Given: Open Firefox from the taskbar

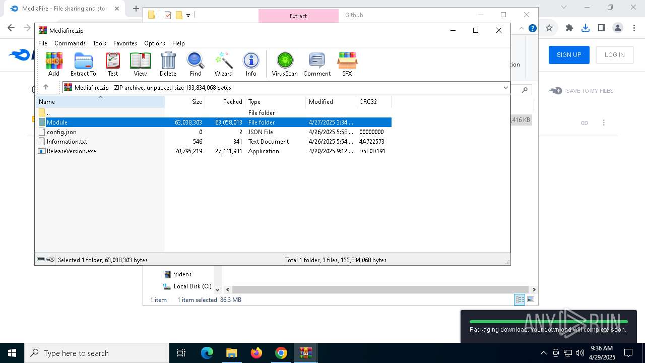Looking at the screenshot, I should [x=256, y=353].
